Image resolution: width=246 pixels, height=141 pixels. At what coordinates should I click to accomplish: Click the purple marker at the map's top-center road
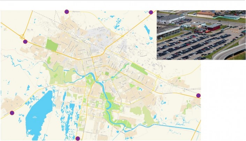[x=67, y=12]
